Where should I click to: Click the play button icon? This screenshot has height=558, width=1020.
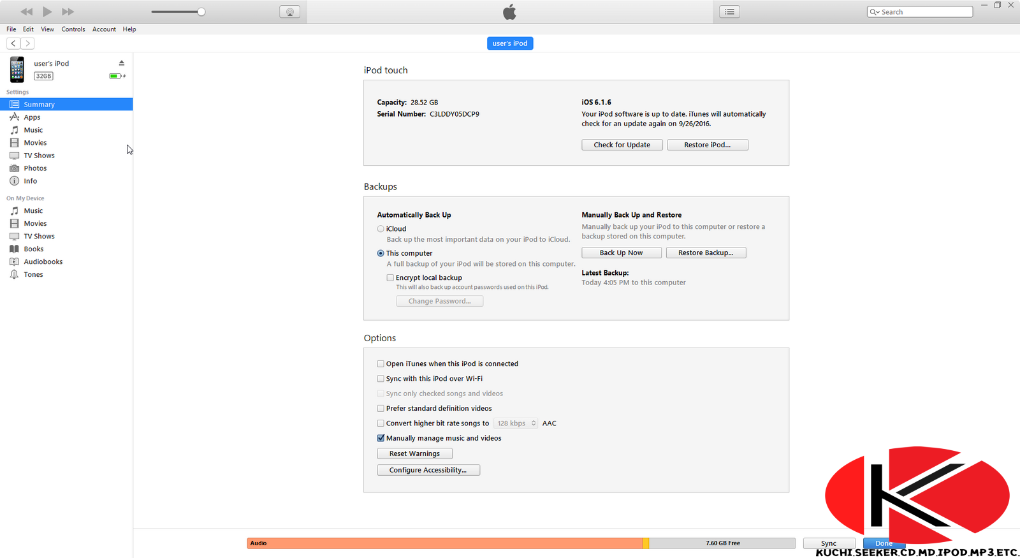(47, 11)
